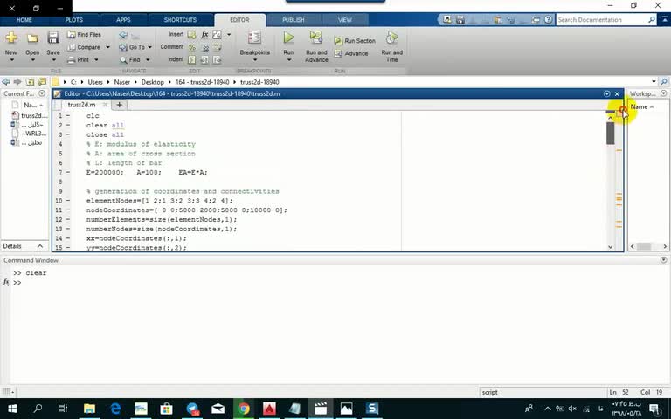Open the Go To dropdown arrow
Image resolution: width=671 pixels, height=419 pixels.
pyautogui.click(x=149, y=47)
